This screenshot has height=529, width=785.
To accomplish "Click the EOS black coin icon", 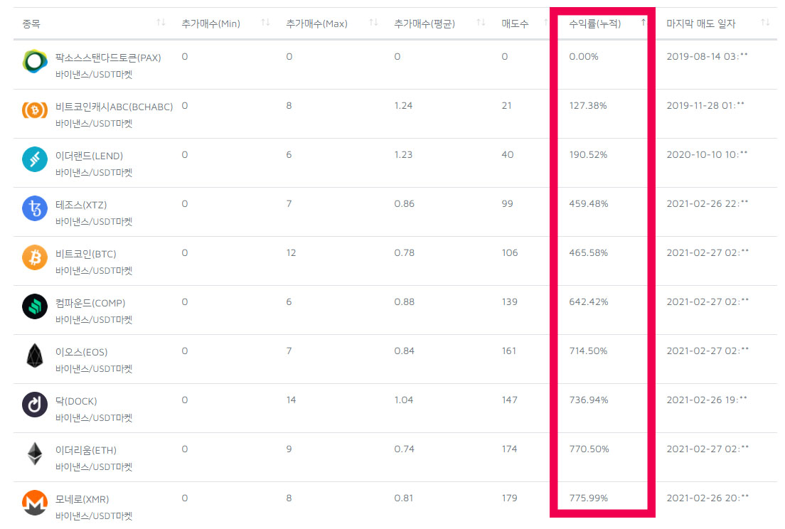I will point(35,356).
